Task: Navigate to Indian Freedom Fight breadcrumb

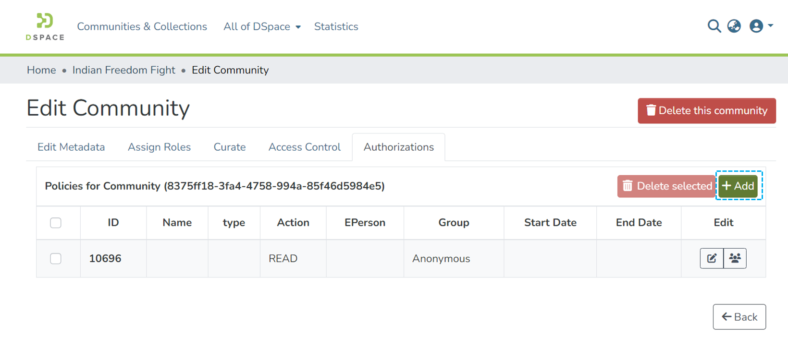Action: [x=123, y=70]
